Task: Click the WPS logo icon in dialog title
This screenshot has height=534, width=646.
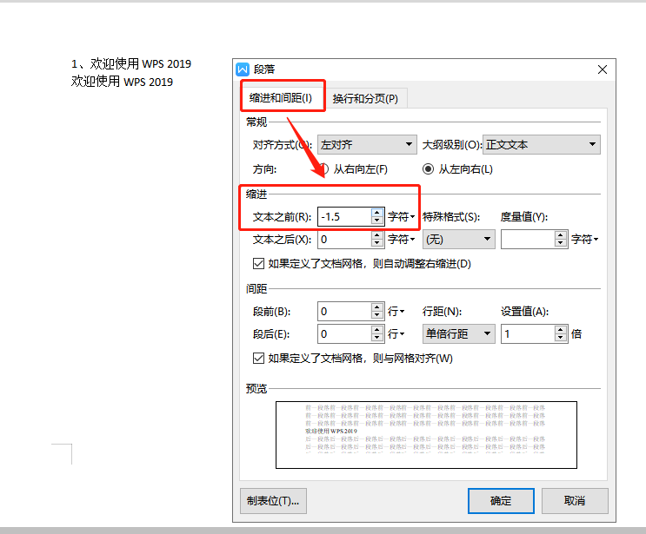Action: click(x=243, y=69)
